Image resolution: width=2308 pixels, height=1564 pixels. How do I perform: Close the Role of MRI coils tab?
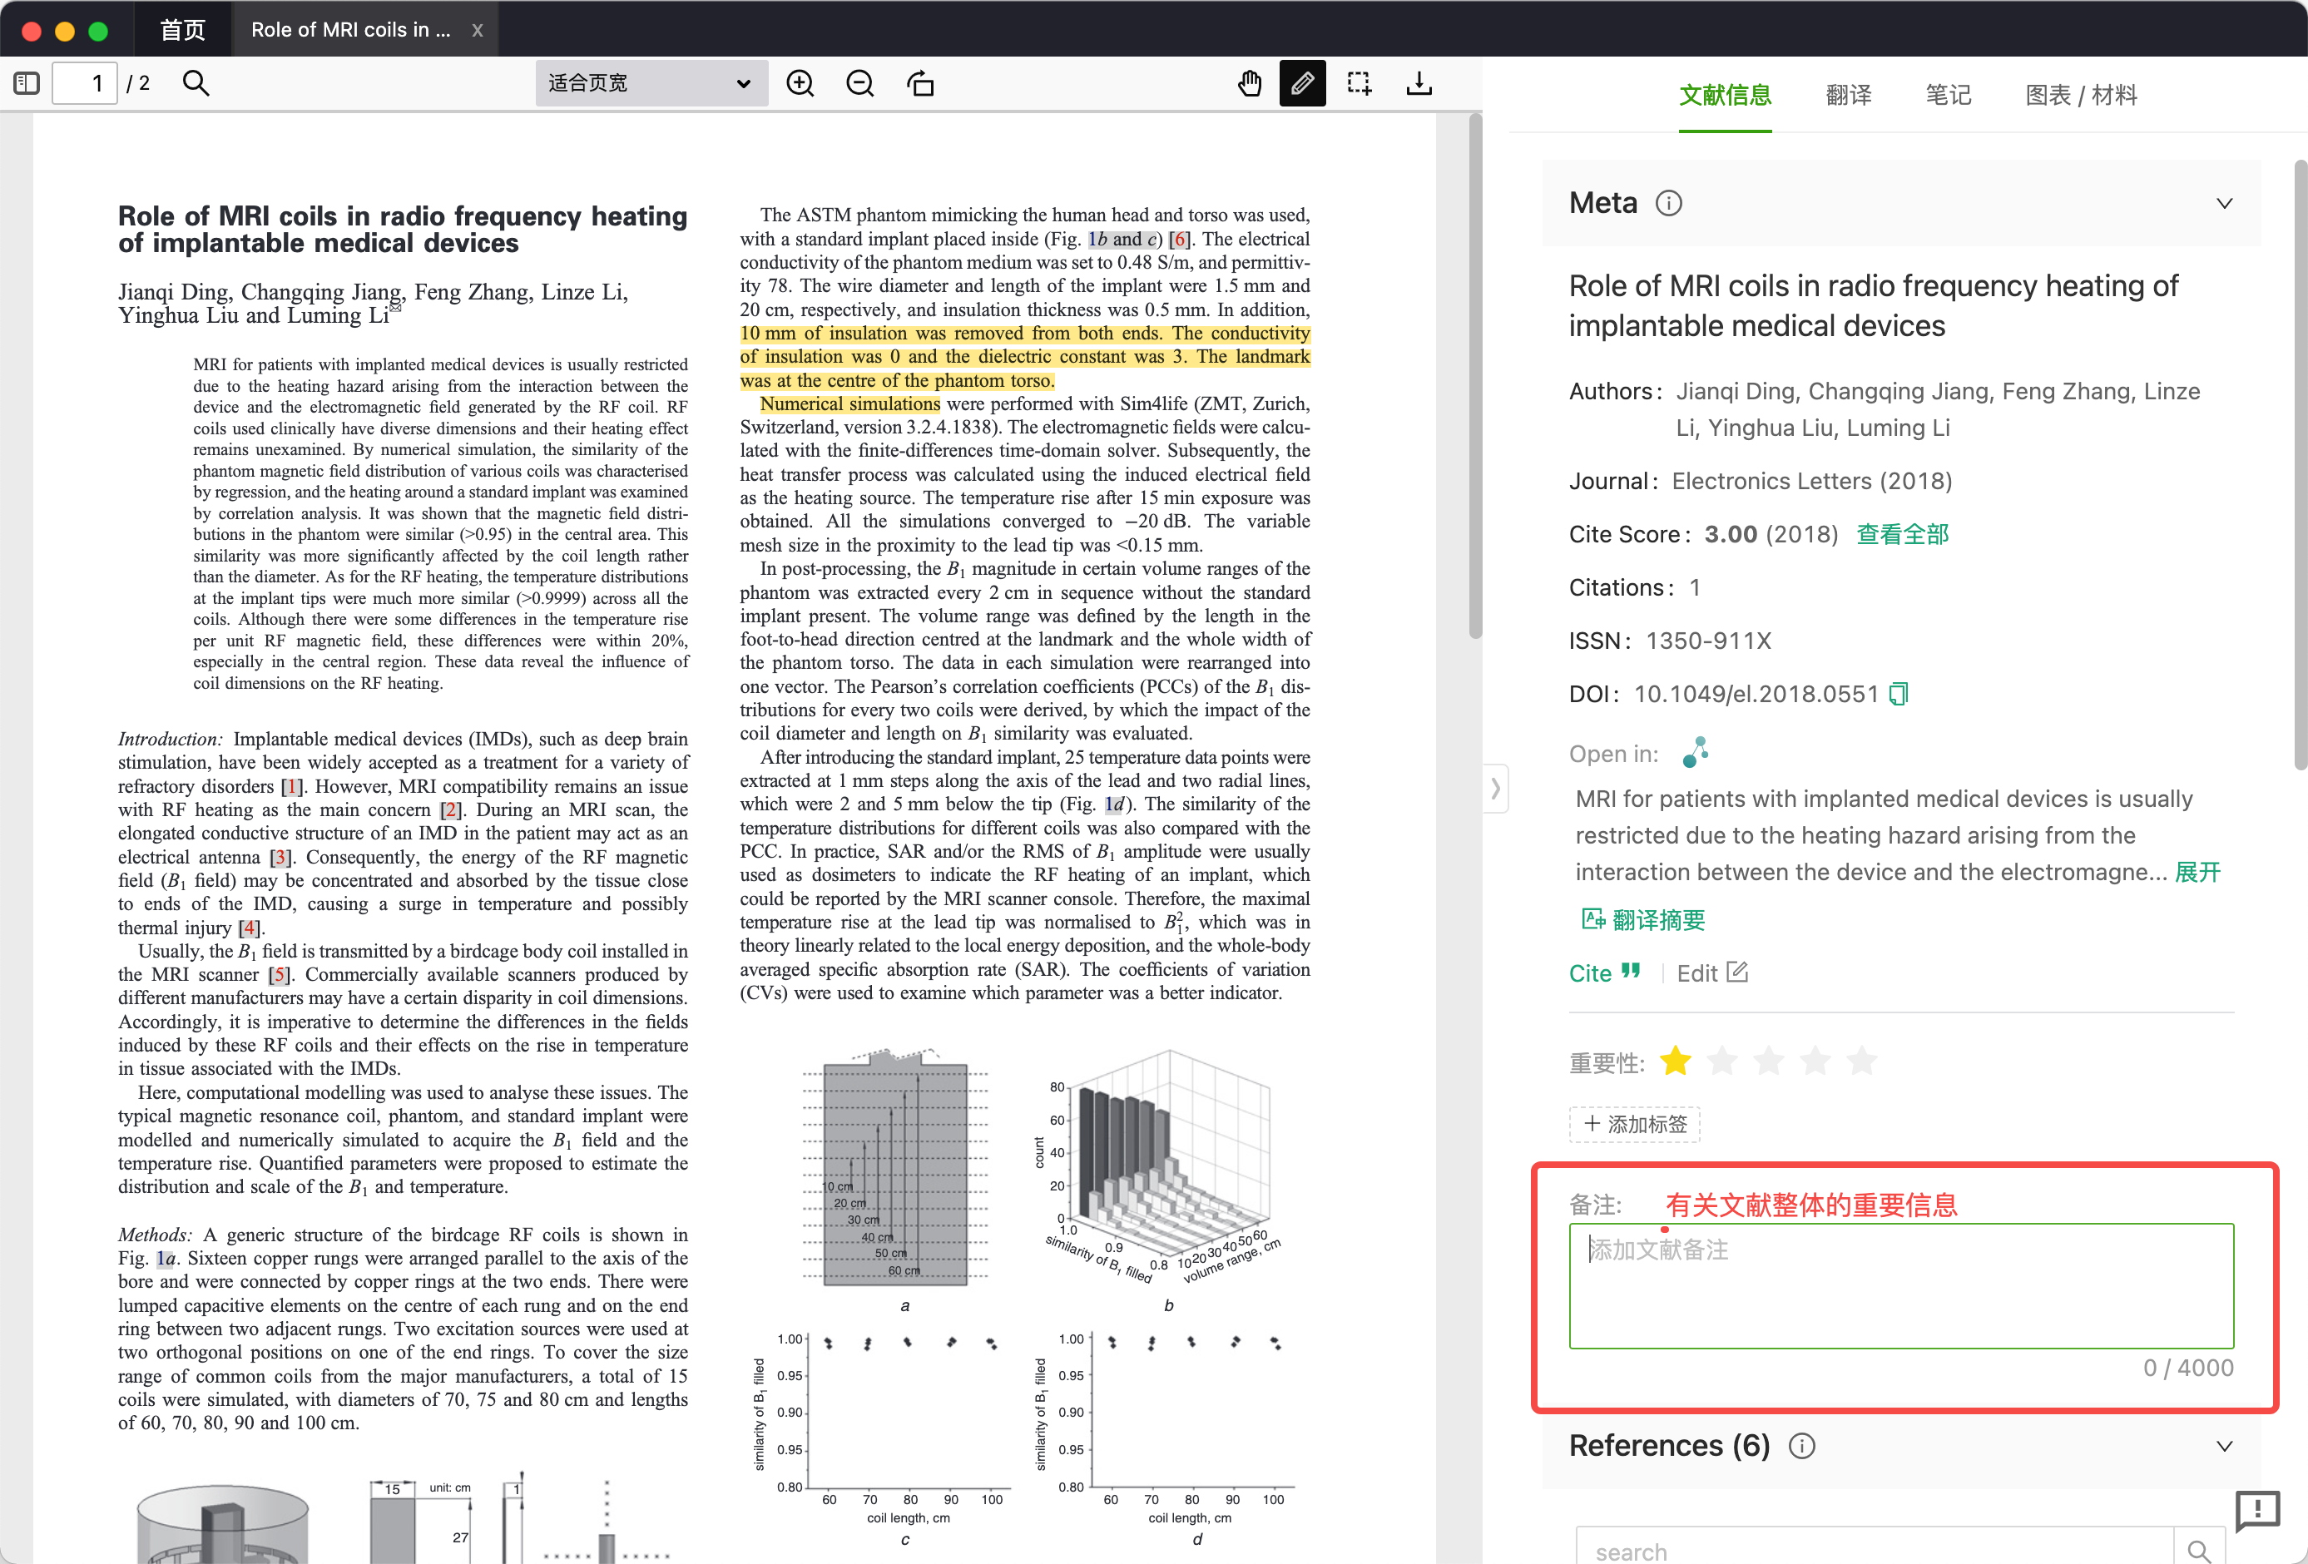477,30
